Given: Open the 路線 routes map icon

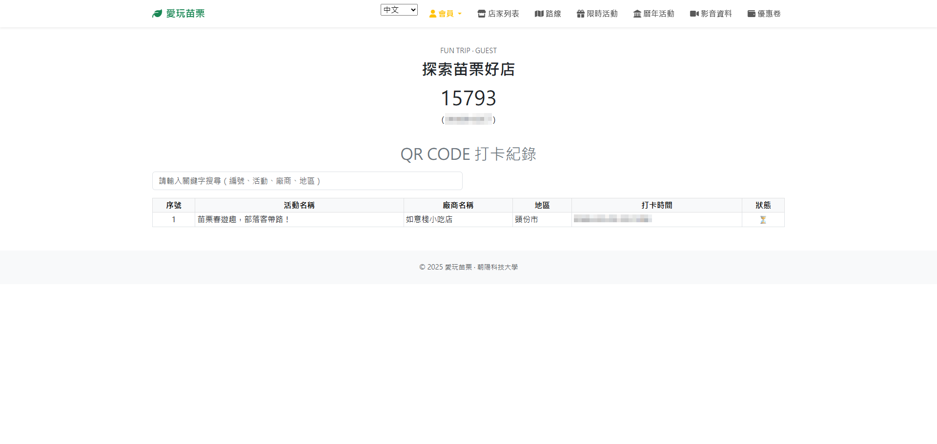Looking at the screenshot, I should coord(538,14).
